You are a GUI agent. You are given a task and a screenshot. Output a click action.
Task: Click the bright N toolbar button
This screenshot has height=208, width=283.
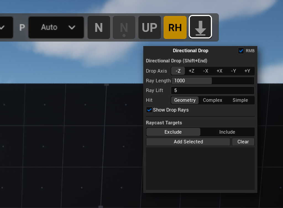pos(99,27)
